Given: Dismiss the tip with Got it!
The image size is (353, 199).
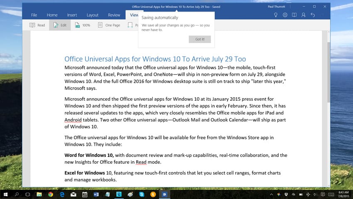Looking at the screenshot, I should (x=200, y=39).
